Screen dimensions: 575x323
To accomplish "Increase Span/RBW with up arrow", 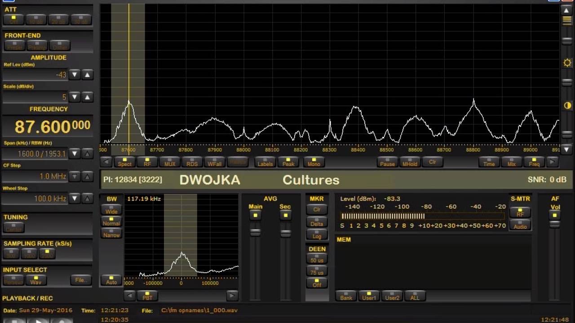I will [x=88, y=154].
